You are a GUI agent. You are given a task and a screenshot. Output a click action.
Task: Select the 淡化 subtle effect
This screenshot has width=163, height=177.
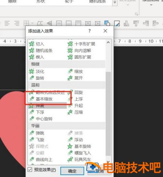[x=37, y=71]
